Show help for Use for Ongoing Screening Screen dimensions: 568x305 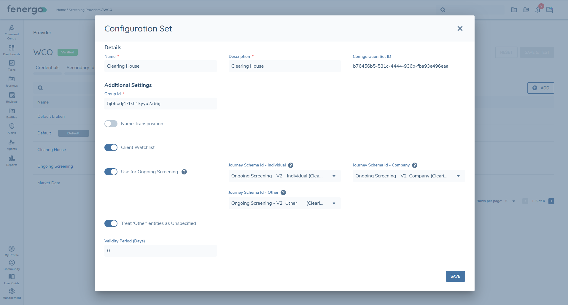click(184, 172)
